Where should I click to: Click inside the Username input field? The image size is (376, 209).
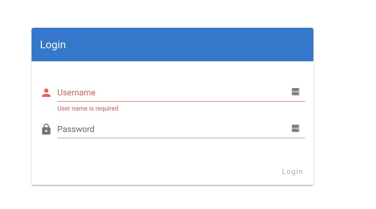tap(158, 93)
